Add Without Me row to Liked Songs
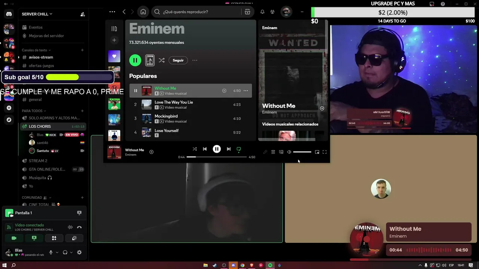 click(224, 90)
